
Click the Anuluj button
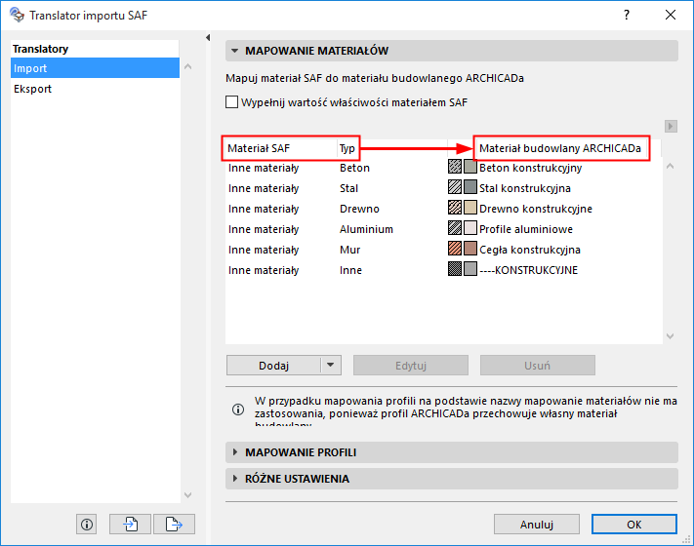pyautogui.click(x=537, y=525)
